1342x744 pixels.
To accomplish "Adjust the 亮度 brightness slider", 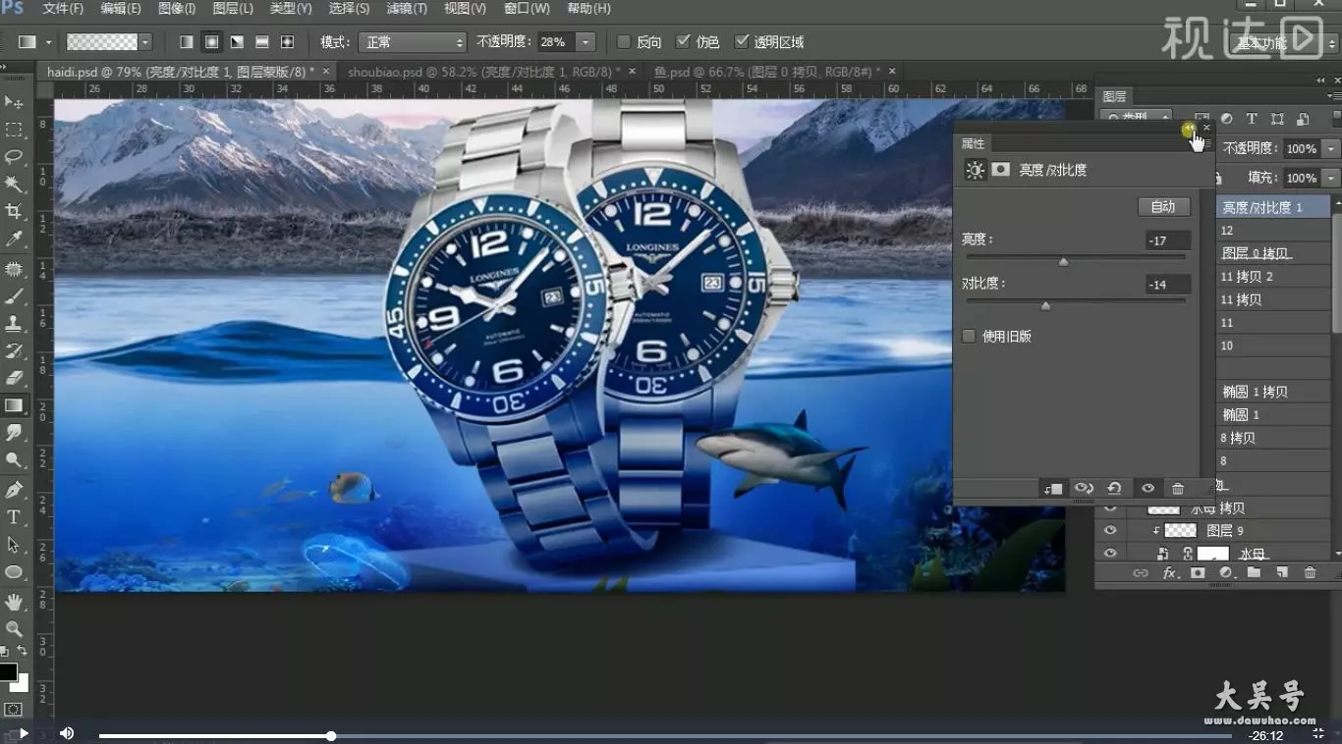I will (x=1063, y=262).
